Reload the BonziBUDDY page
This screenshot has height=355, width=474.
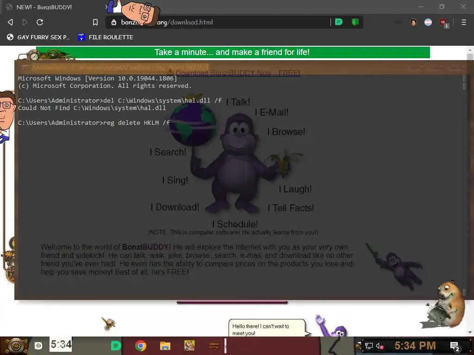tap(40, 22)
